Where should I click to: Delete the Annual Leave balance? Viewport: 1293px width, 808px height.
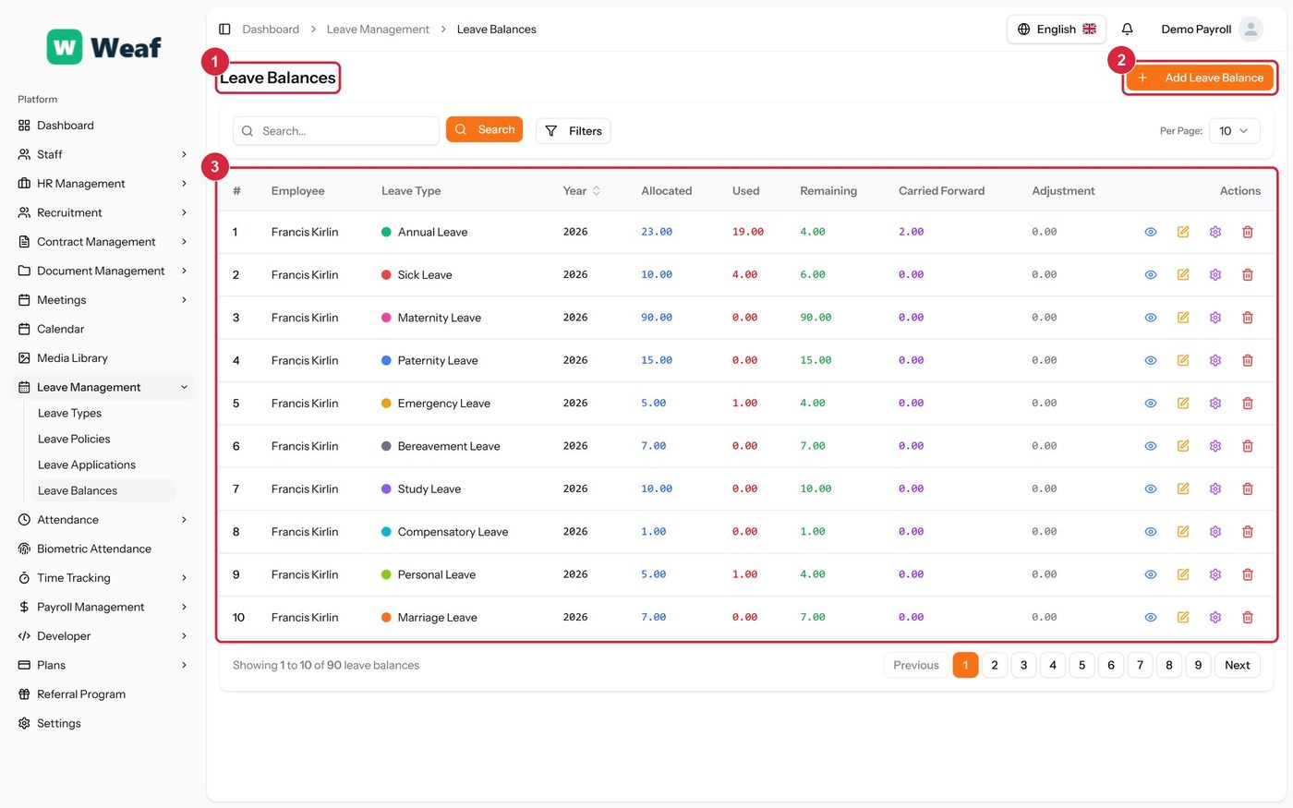[1248, 232]
